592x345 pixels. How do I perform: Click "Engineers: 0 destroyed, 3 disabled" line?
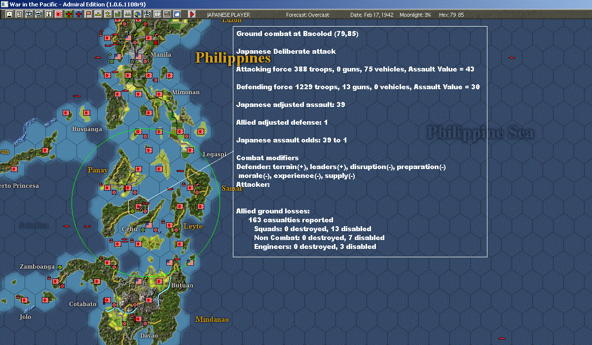(x=315, y=246)
